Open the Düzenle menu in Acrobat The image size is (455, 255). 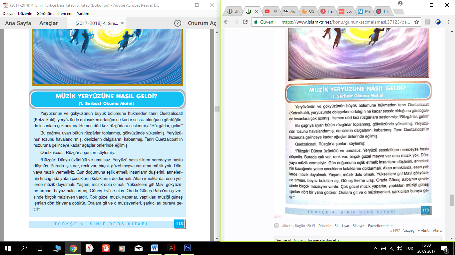[x=25, y=14]
